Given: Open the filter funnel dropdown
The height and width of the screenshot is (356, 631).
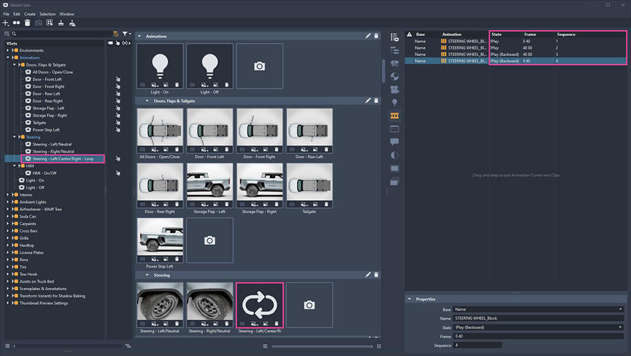Looking at the screenshot, I should [126, 34].
